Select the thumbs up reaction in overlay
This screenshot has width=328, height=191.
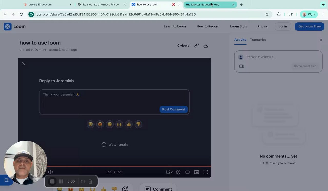pos(129,124)
